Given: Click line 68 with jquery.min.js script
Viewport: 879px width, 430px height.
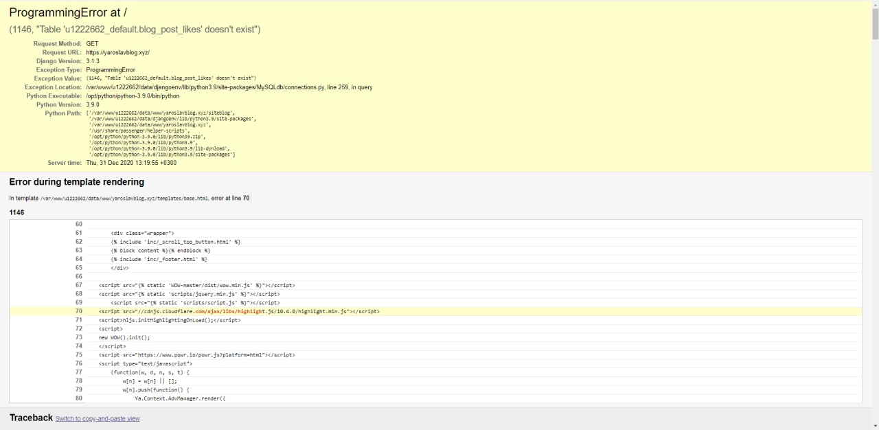Looking at the screenshot, I should pyautogui.click(x=189, y=293).
